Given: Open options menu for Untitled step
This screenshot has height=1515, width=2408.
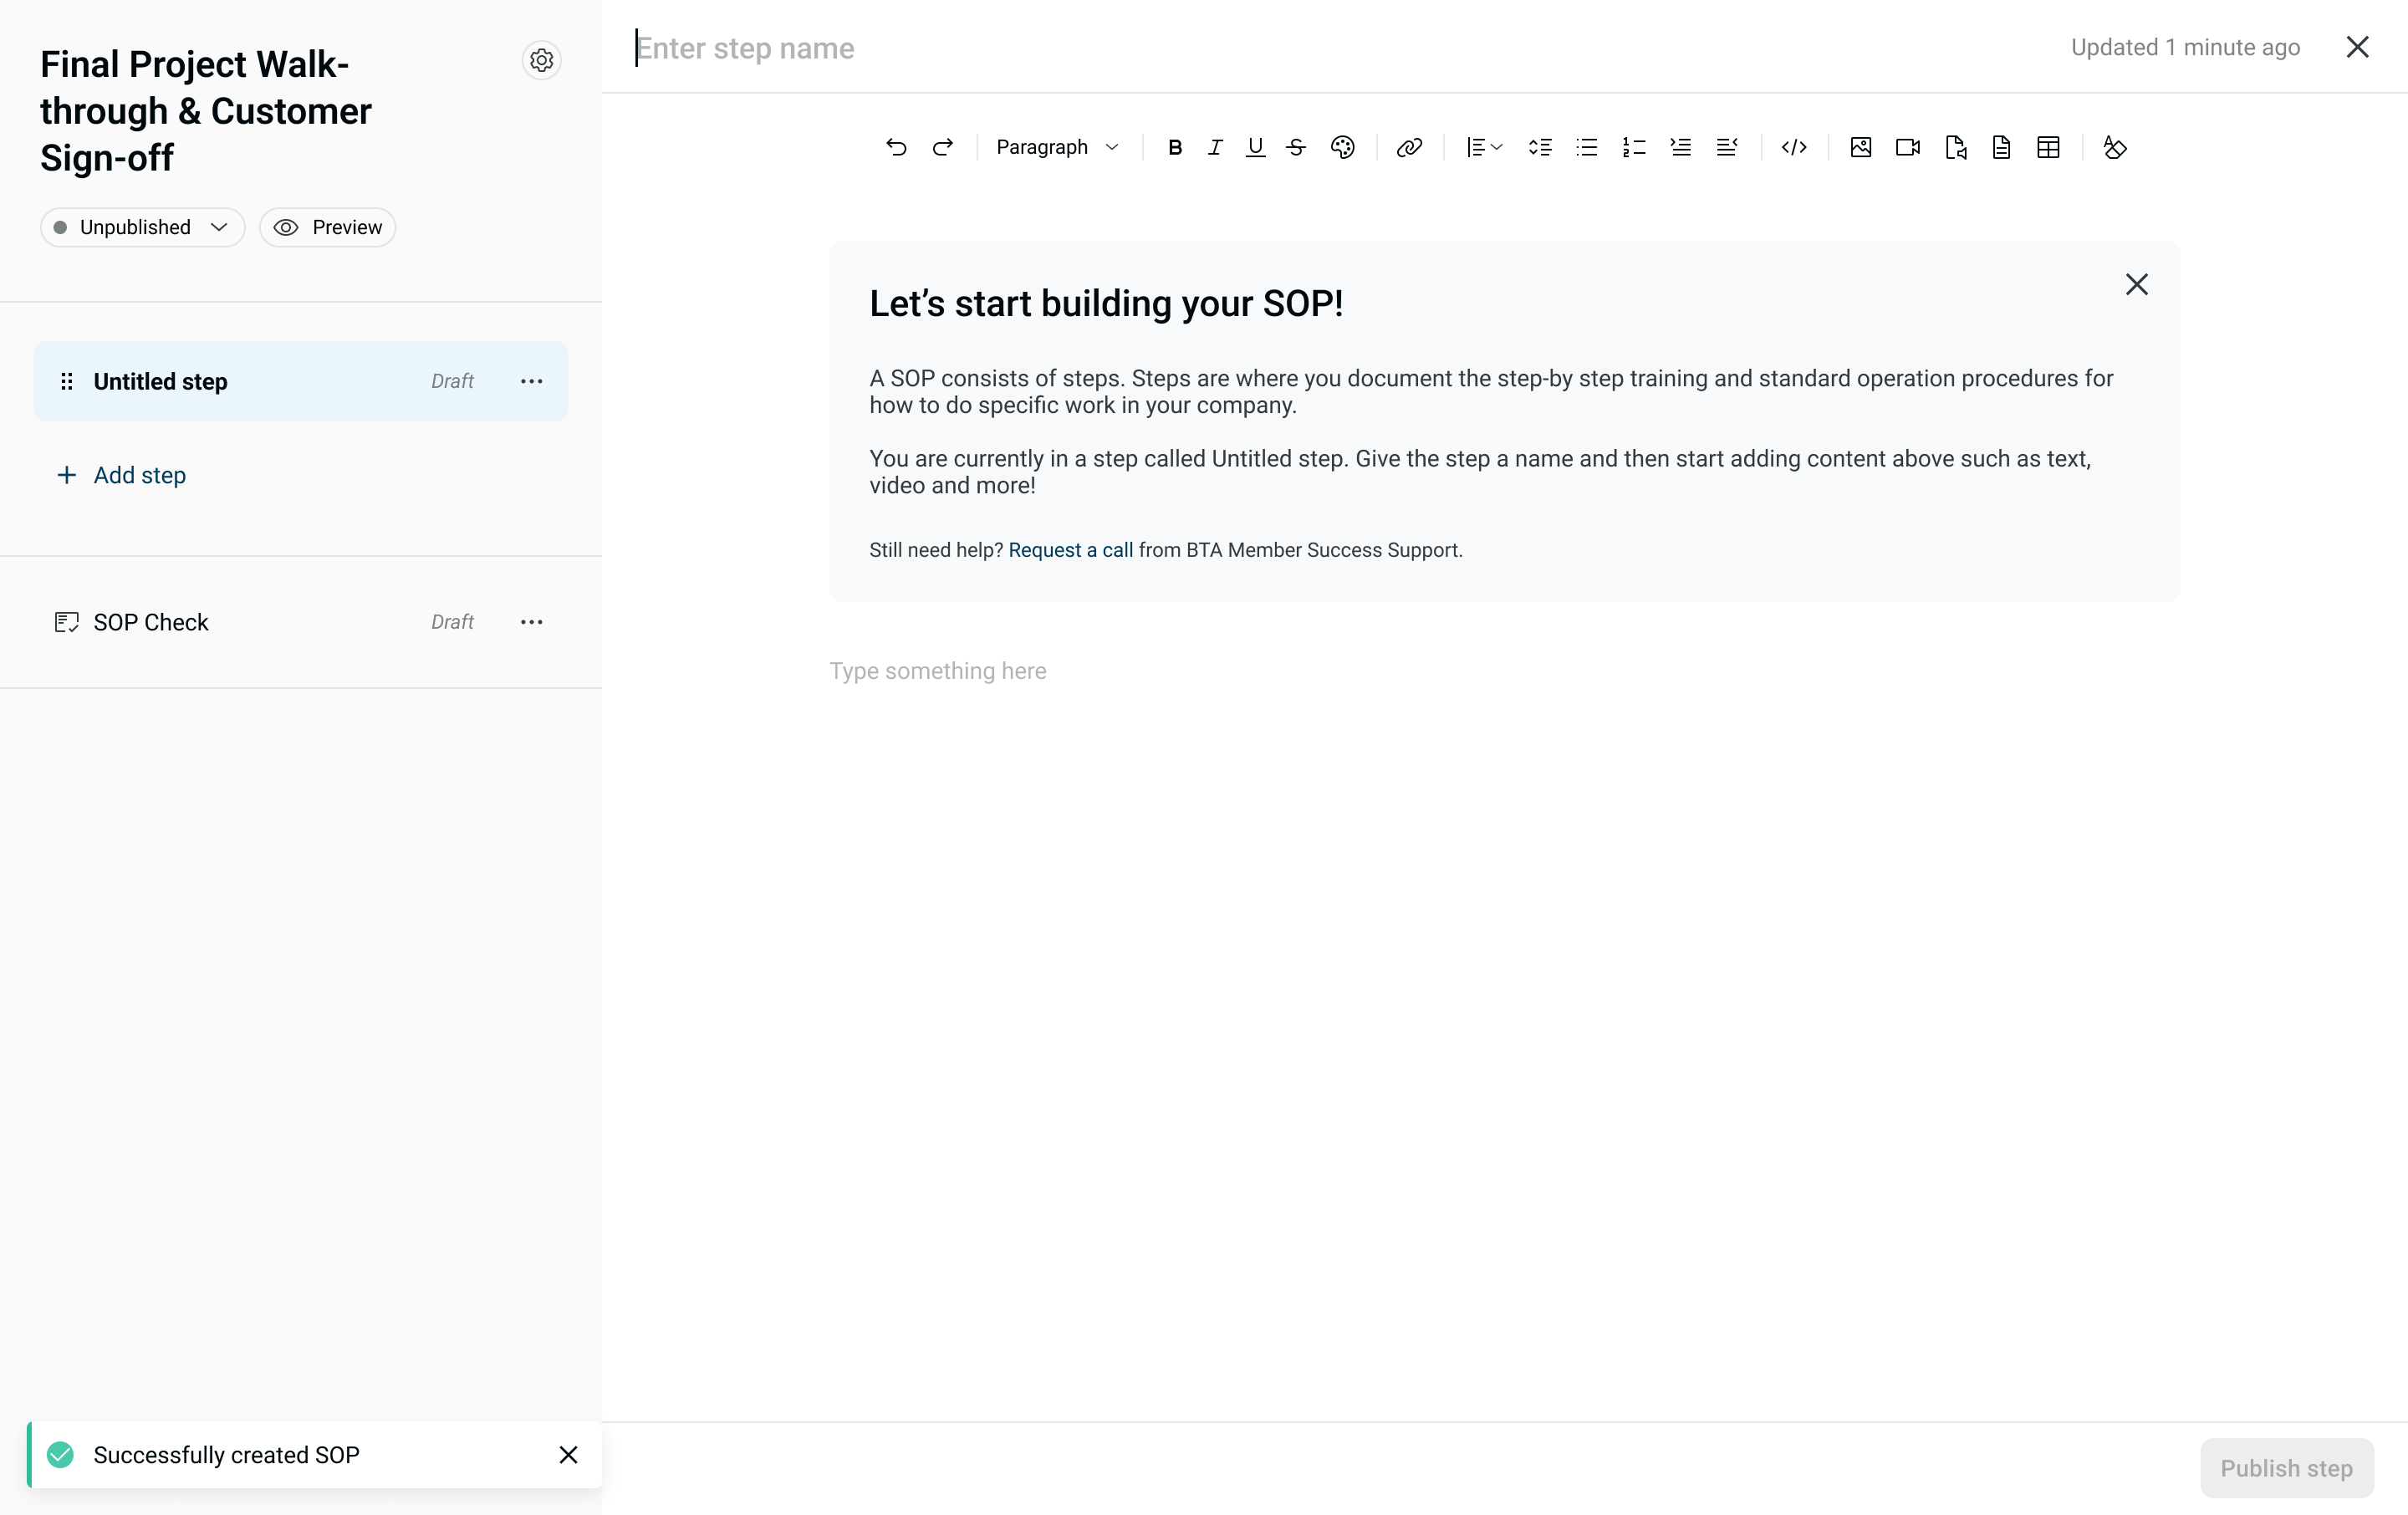Looking at the screenshot, I should coord(531,381).
